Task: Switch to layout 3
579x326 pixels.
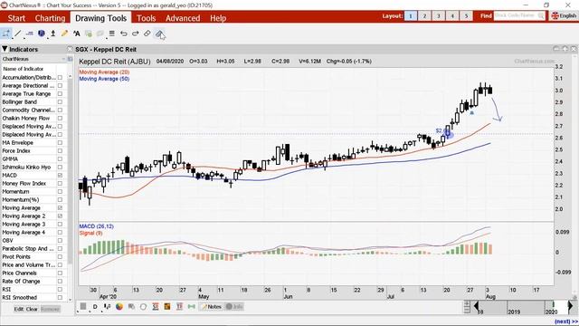Action: (x=439, y=16)
